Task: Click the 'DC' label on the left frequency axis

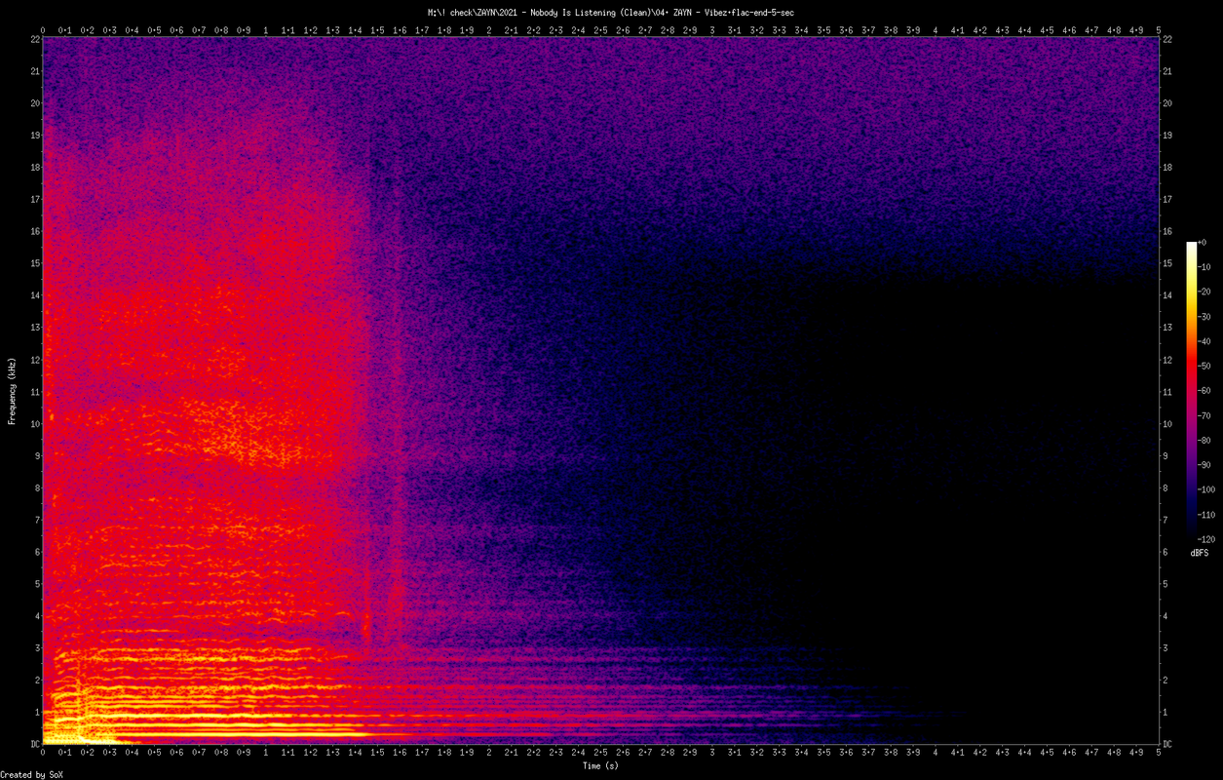Action: (34, 744)
